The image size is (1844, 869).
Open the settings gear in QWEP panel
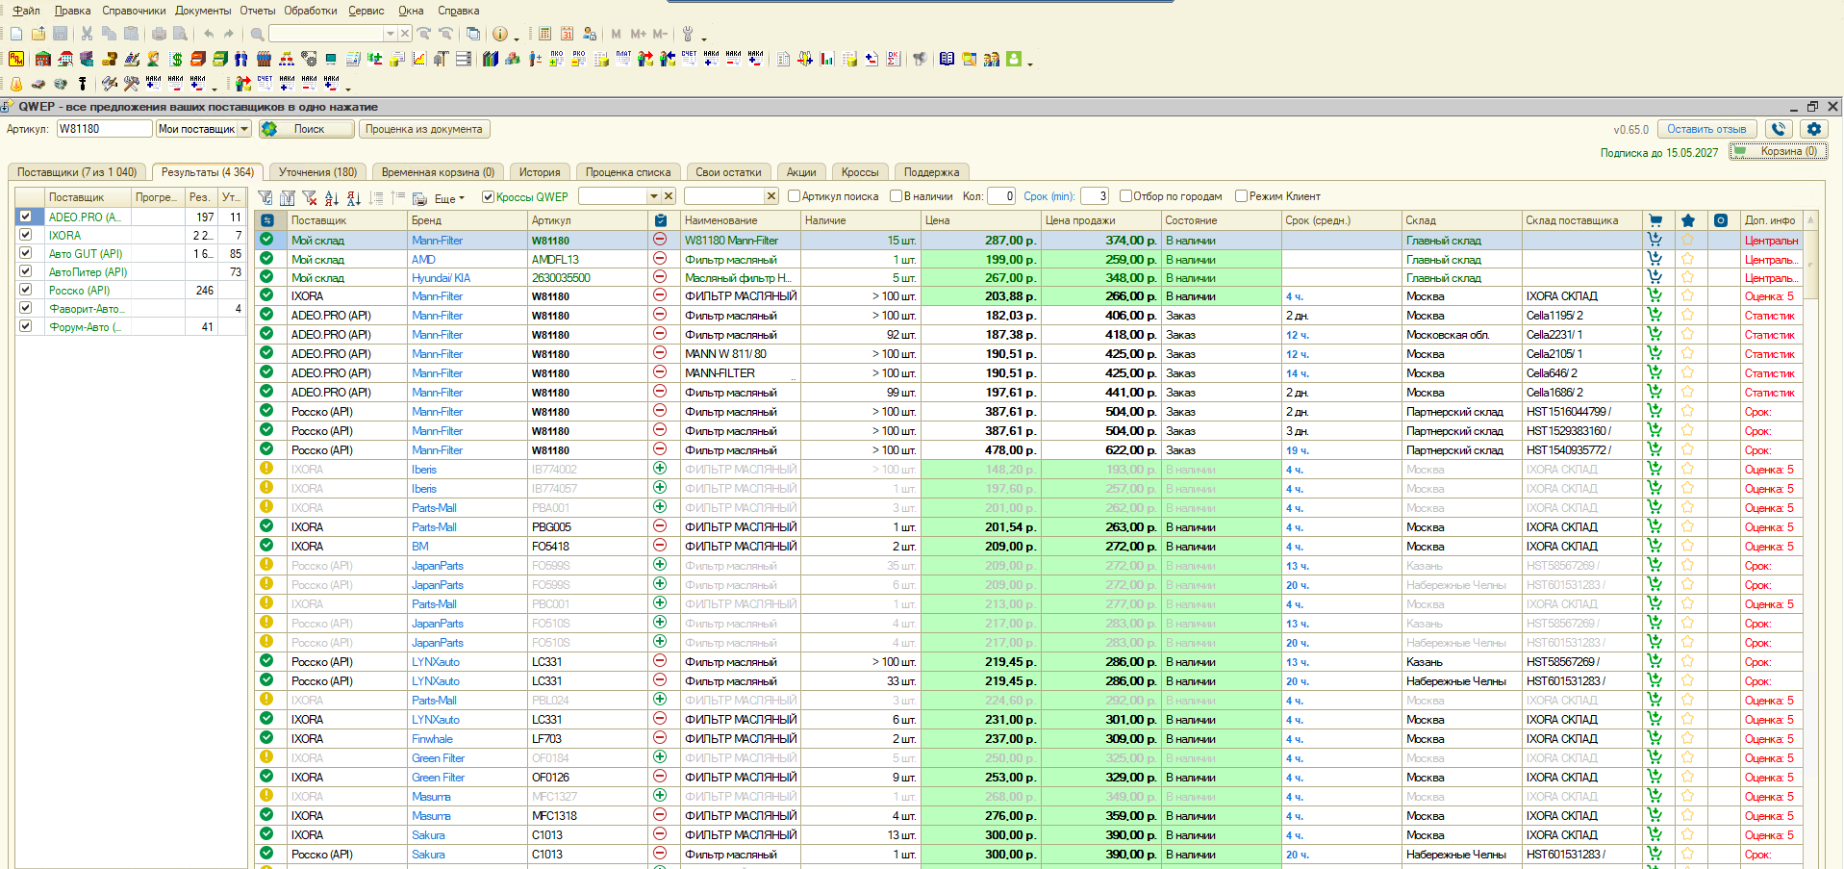(1813, 129)
